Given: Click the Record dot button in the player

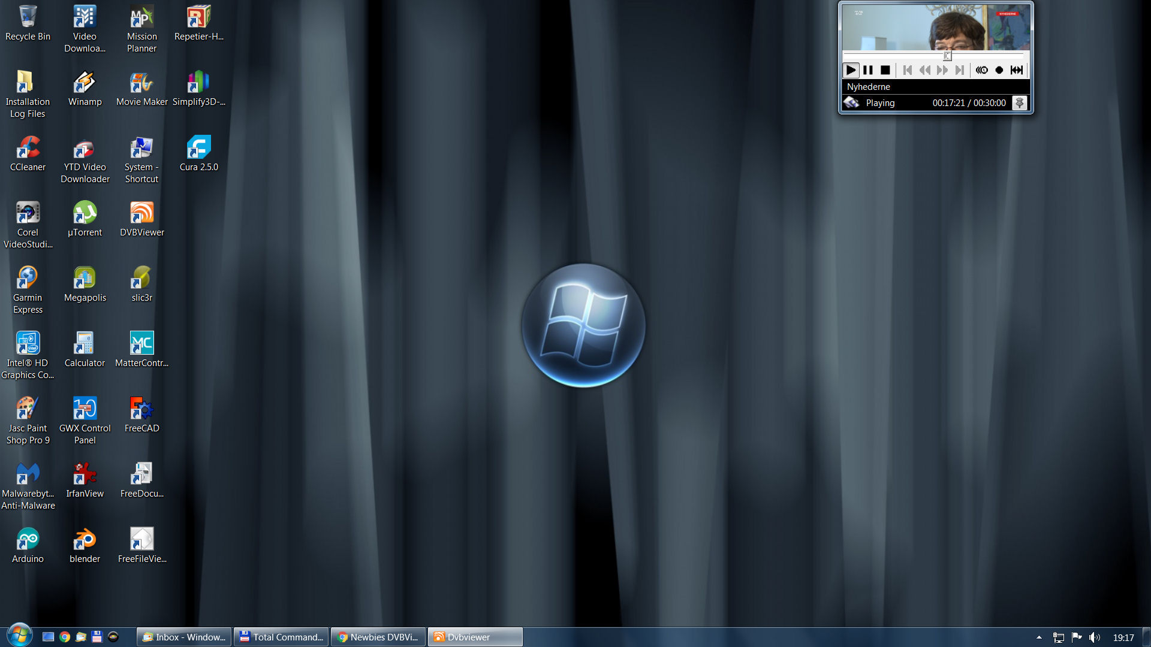Looking at the screenshot, I should click(x=999, y=70).
